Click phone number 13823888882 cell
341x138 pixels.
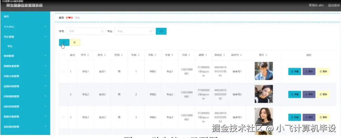[x=186, y=94]
